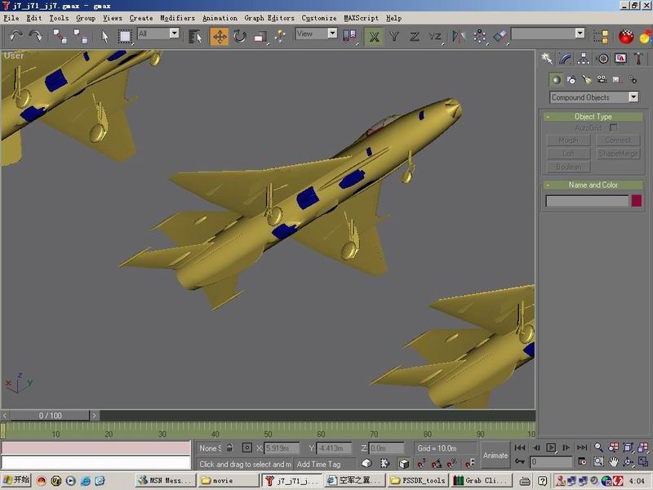Select the Shapes create category

571,79
